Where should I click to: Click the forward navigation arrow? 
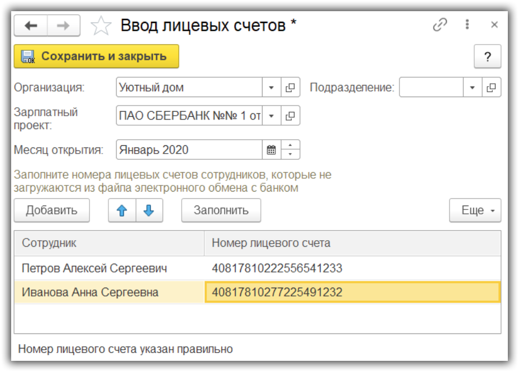pyautogui.click(x=63, y=26)
